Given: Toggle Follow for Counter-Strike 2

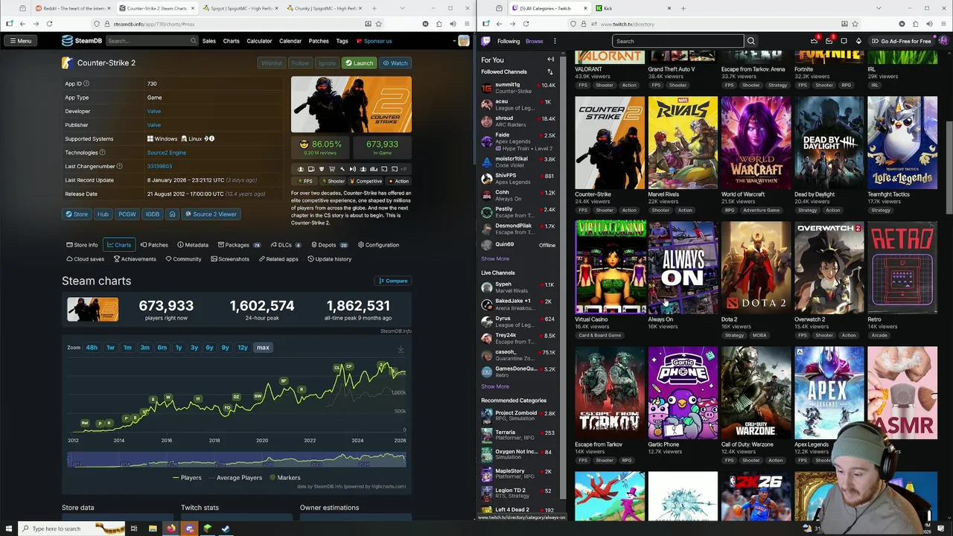Looking at the screenshot, I should tap(301, 63).
